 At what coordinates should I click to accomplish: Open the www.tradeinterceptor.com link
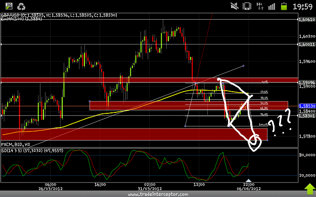tap(158, 194)
